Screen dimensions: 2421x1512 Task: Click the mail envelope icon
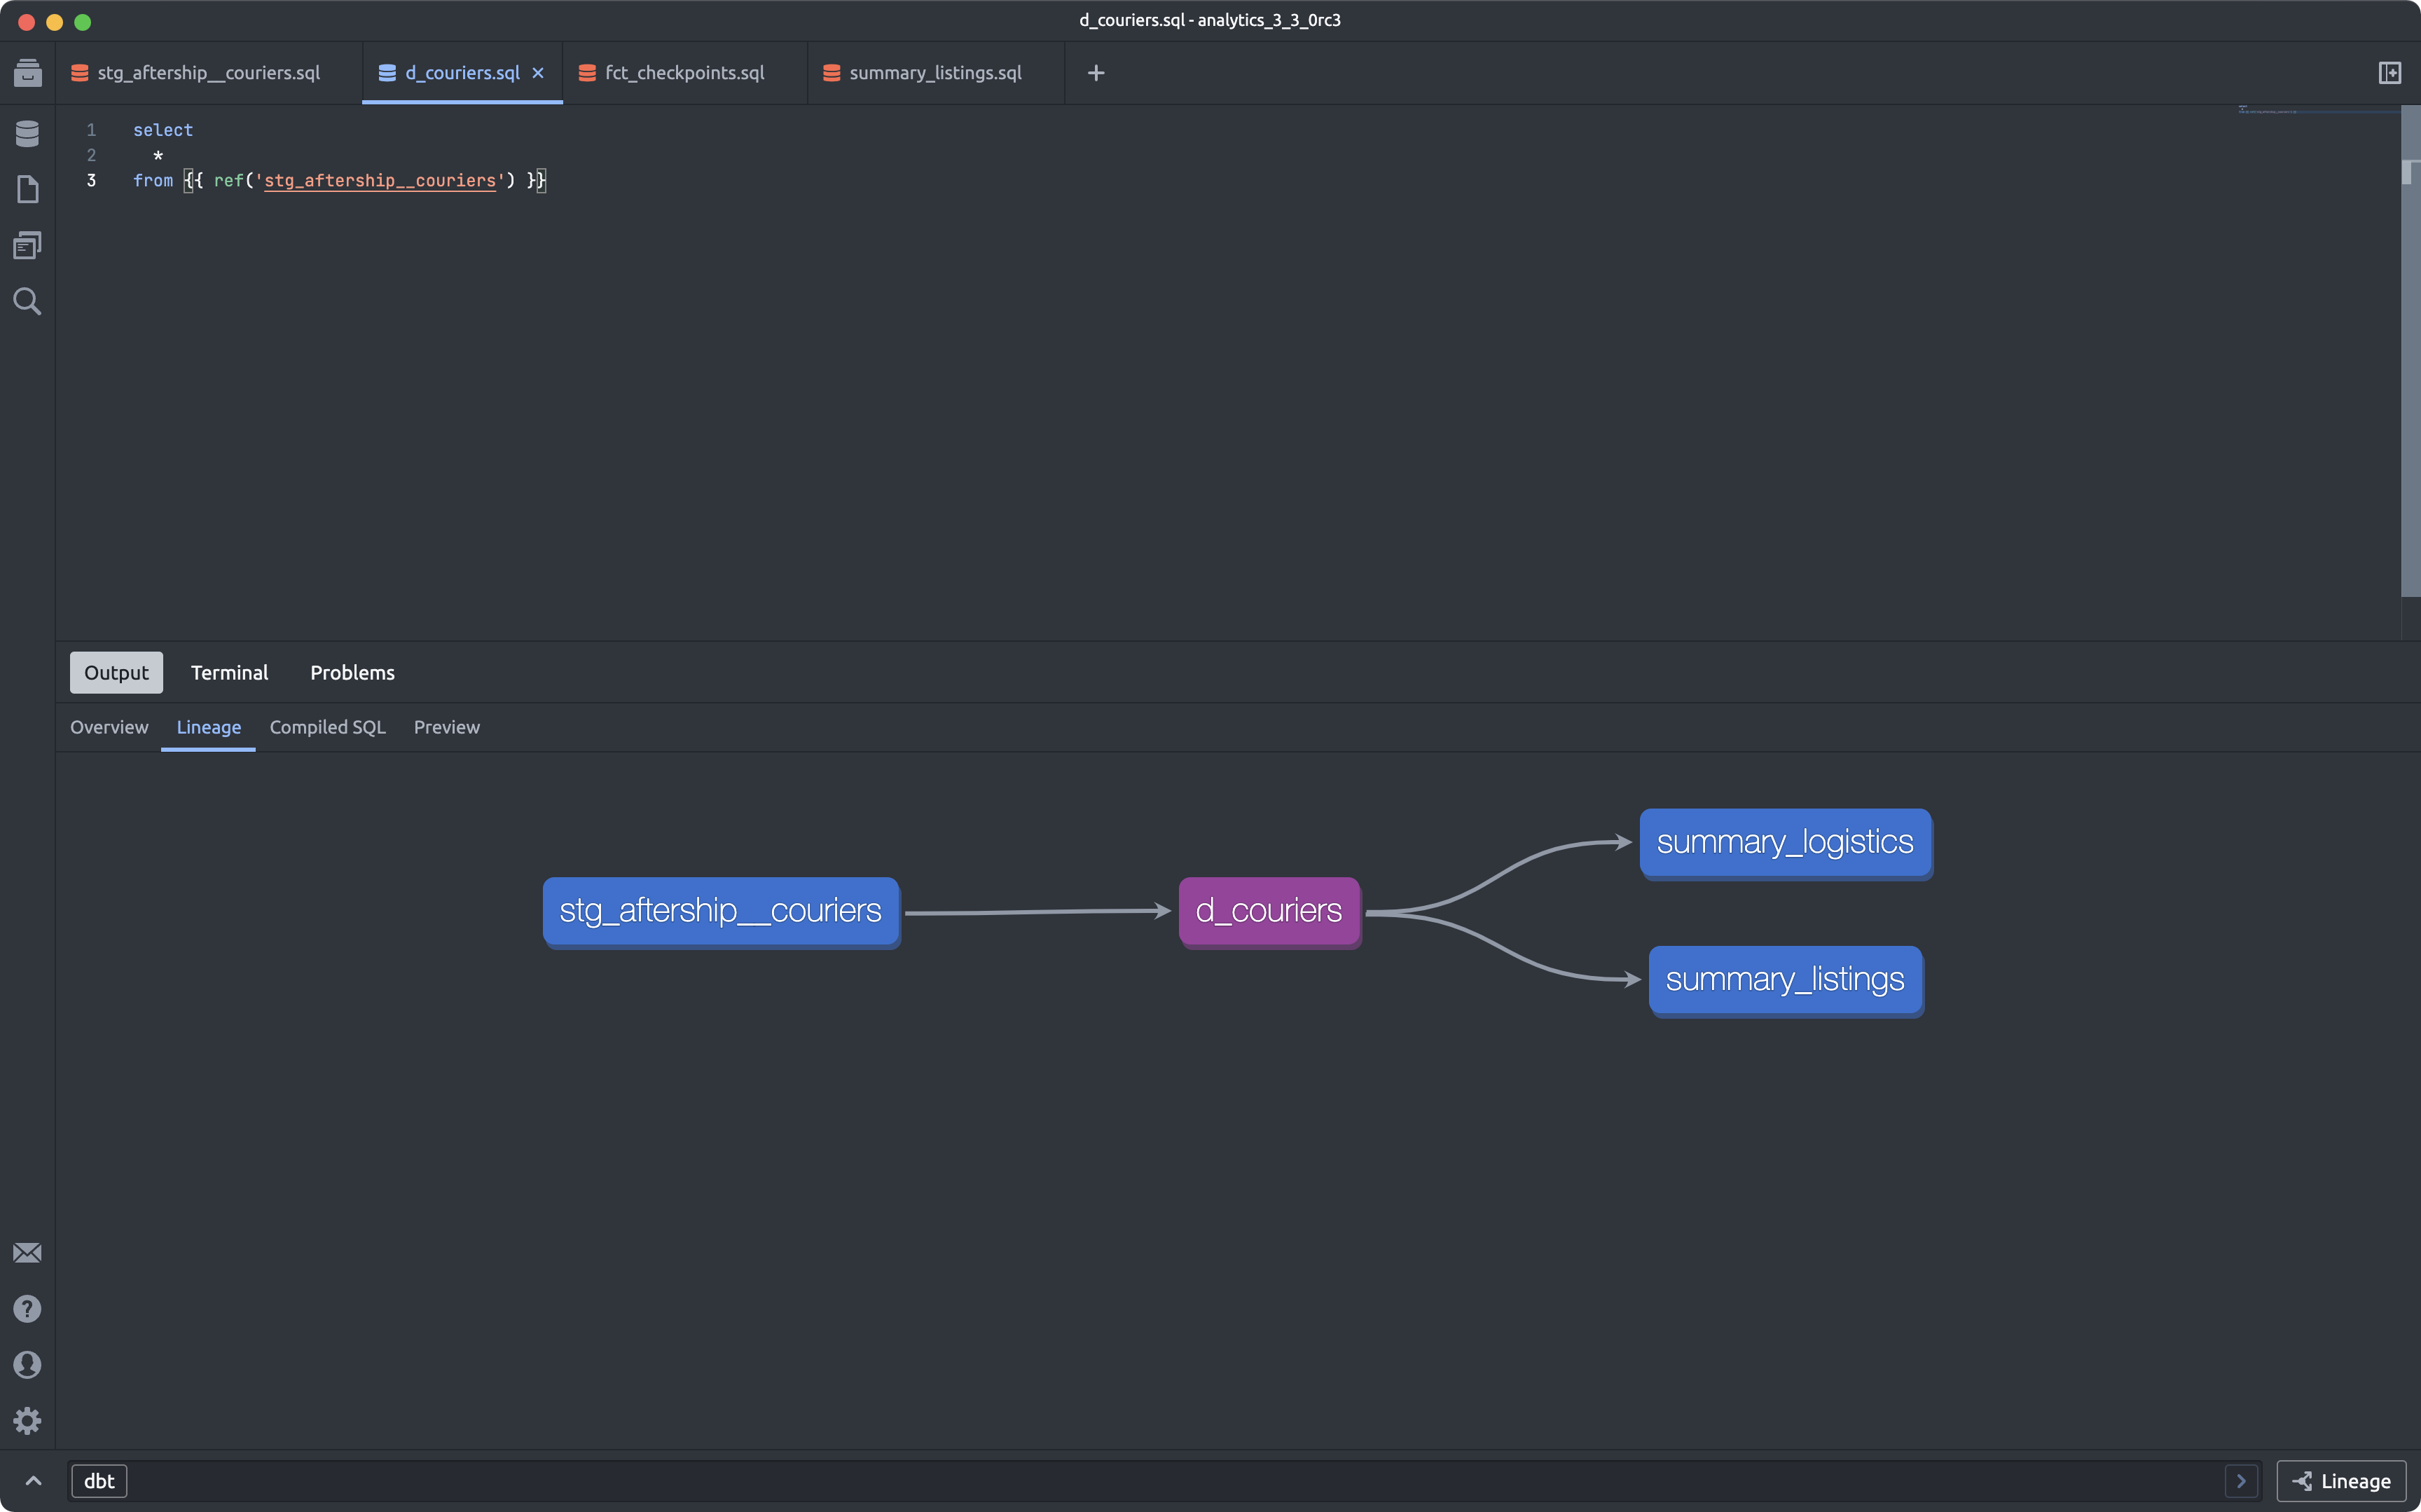point(27,1253)
